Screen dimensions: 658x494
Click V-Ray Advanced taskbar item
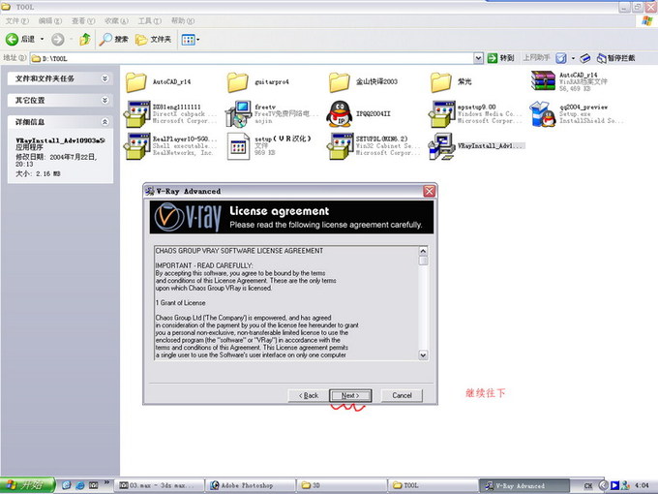click(524, 485)
